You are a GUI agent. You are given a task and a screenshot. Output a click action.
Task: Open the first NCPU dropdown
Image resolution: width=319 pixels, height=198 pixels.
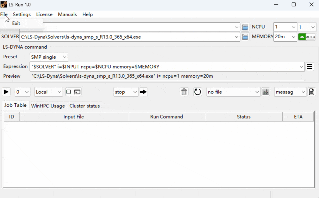[285, 27]
